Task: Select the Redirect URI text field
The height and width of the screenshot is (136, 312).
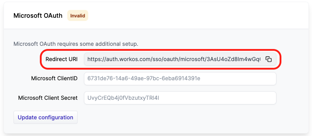Action: pos(180,59)
